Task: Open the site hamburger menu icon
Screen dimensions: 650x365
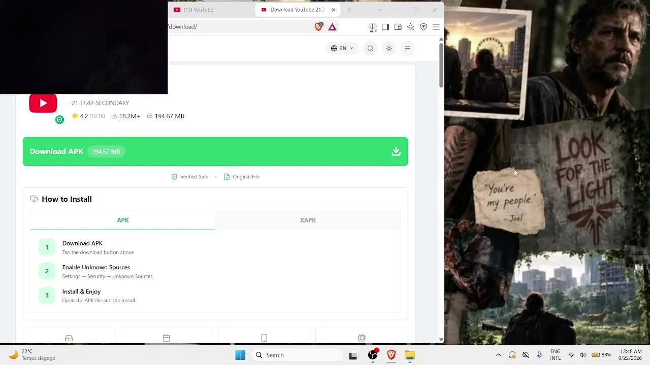Action: 407,48
